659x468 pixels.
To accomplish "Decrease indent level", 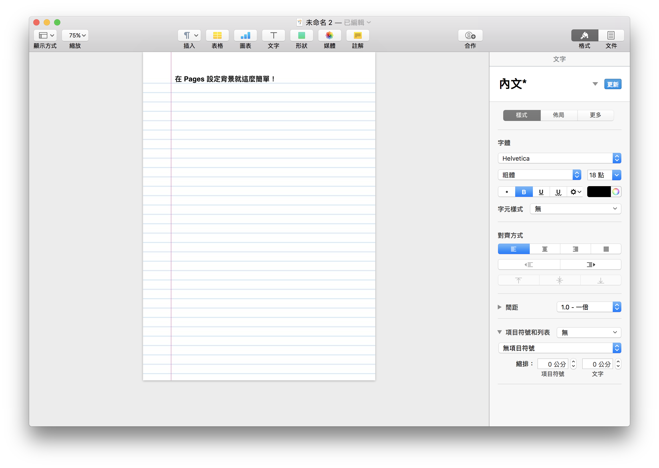I will 529,264.
